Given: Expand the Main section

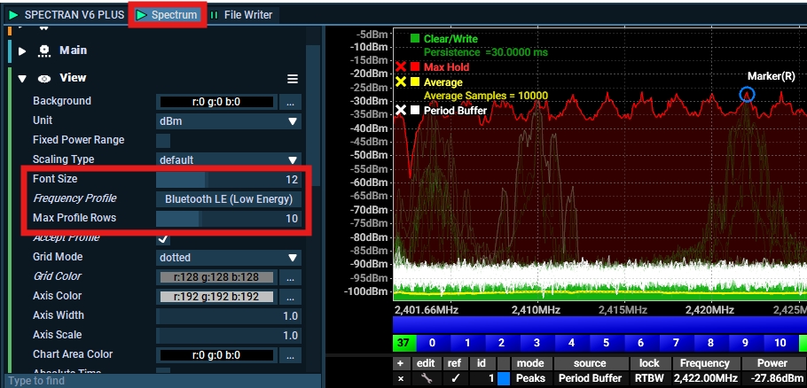Looking at the screenshot, I should tap(23, 51).
